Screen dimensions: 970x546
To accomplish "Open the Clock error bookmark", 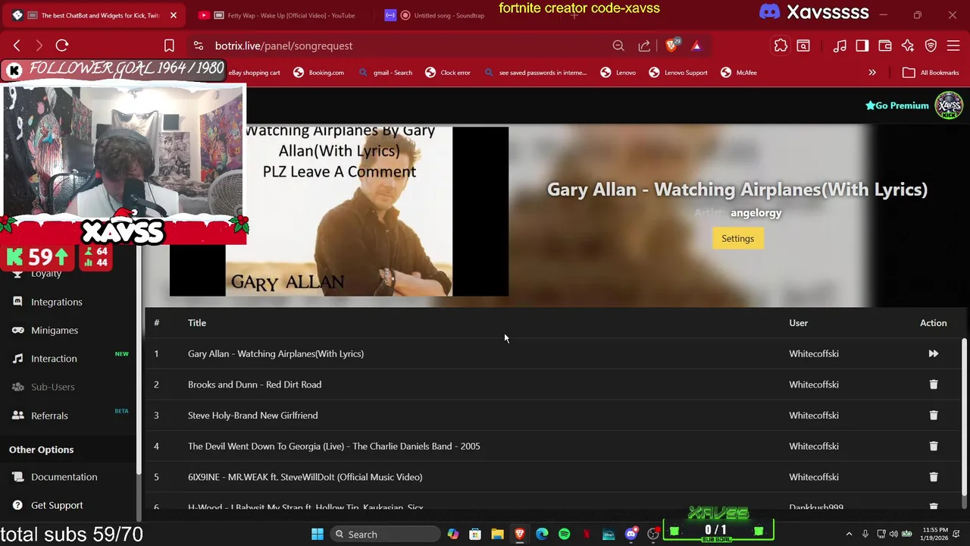I will [448, 73].
